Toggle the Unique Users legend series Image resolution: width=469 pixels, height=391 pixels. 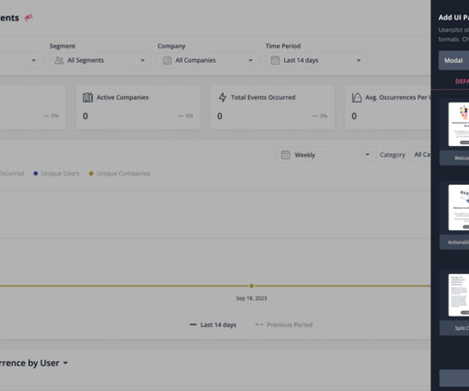coord(57,173)
